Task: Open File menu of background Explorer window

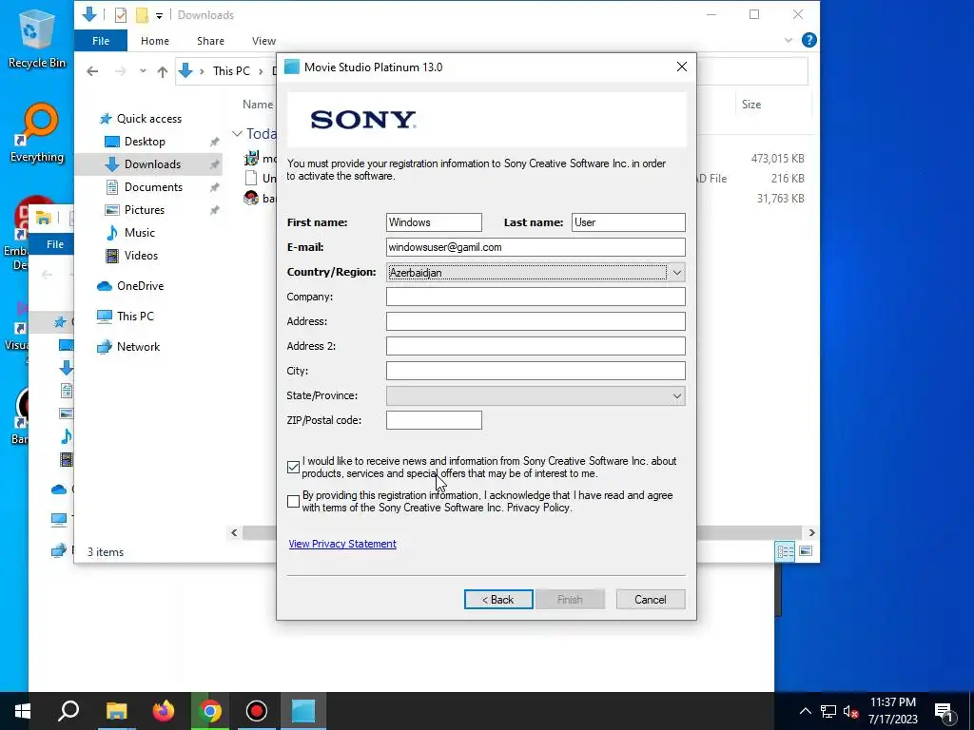Action: click(x=54, y=244)
